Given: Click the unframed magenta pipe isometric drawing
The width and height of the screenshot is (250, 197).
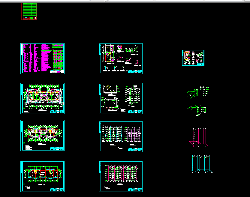Looking at the screenshot, I should (199, 138).
